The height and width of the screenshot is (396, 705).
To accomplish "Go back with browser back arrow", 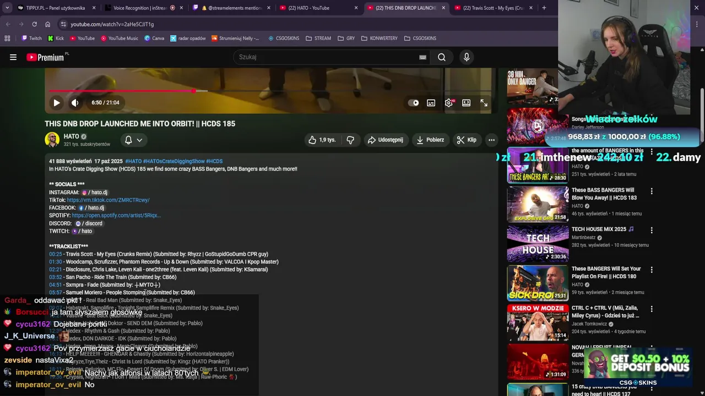I will [x=8, y=24].
